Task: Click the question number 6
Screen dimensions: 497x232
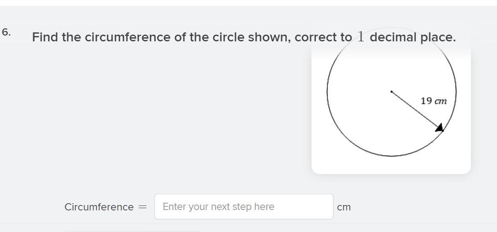Action: [x=6, y=32]
